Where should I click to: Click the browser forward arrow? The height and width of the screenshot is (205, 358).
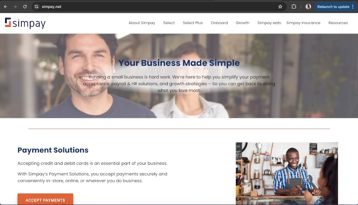(15, 7)
